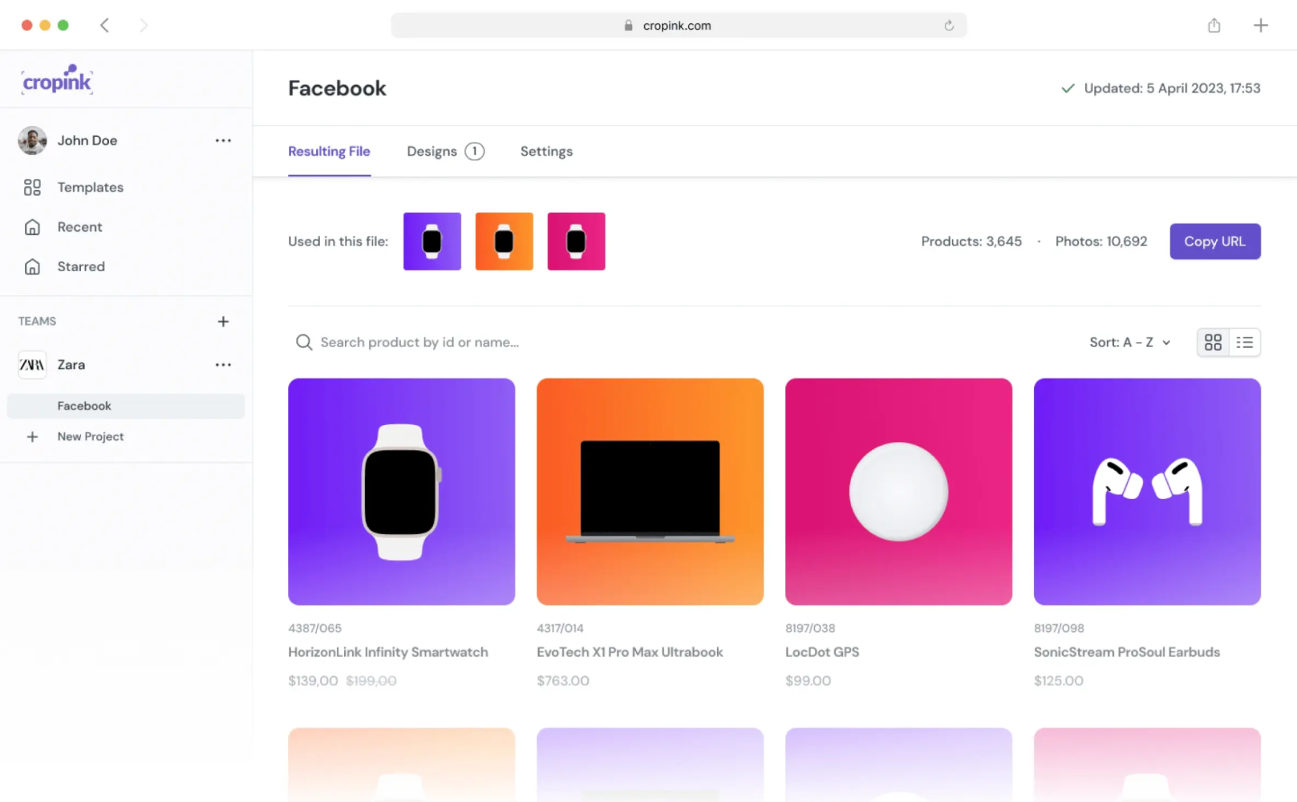The width and height of the screenshot is (1297, 802).
Task: Open HorizonLink Infinity Smartwatch product image
Action: (402, 492)
